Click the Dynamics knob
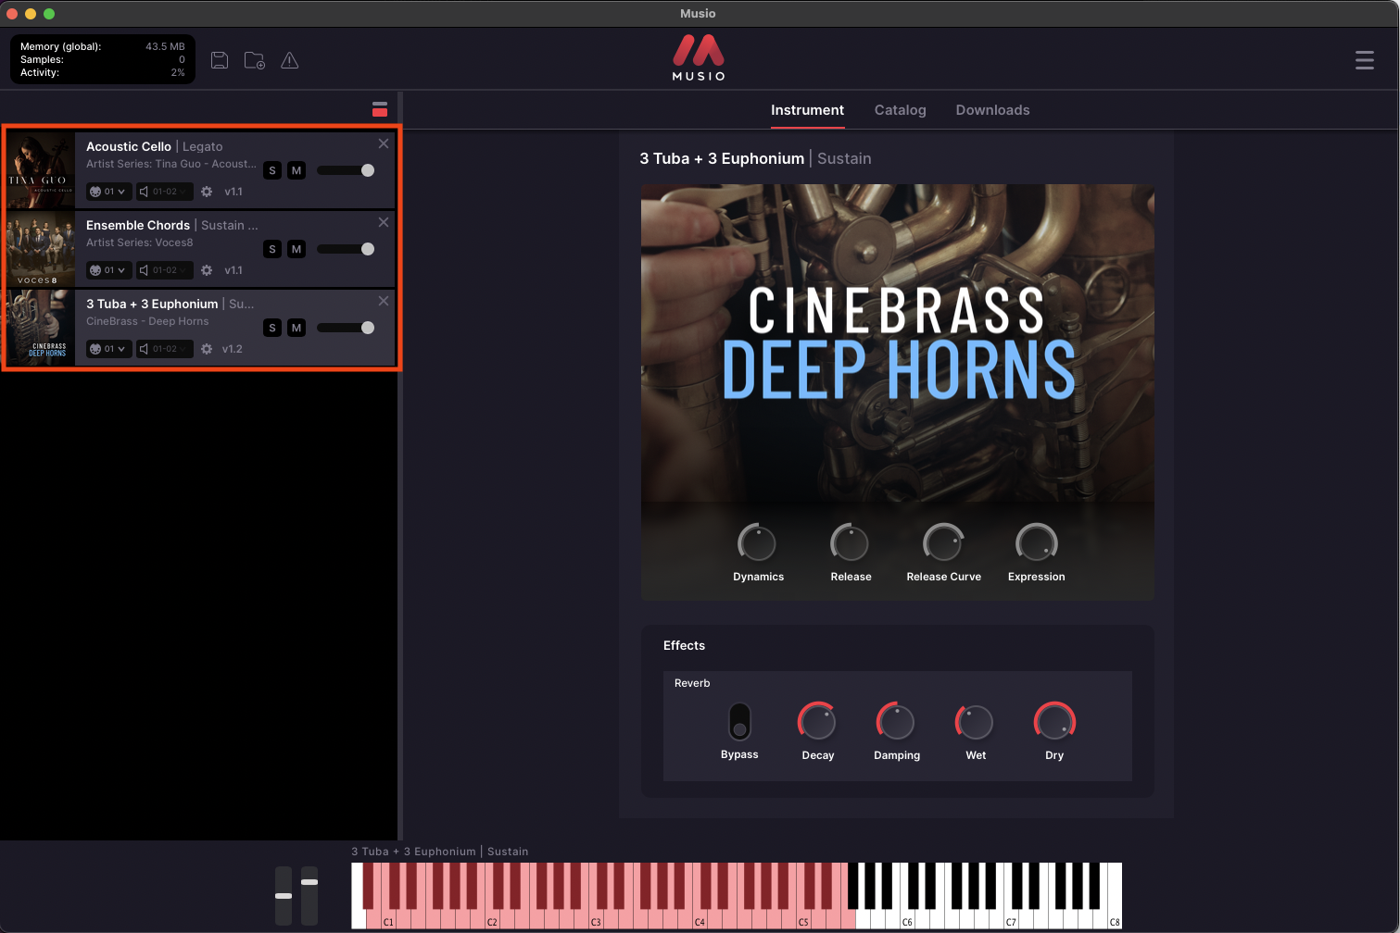1400x933 pixels. tap(757, 543)
